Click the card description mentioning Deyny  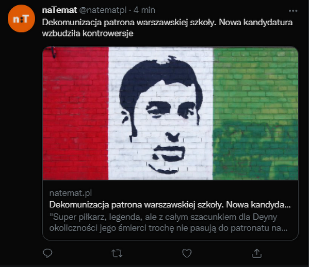coord(168,223)
